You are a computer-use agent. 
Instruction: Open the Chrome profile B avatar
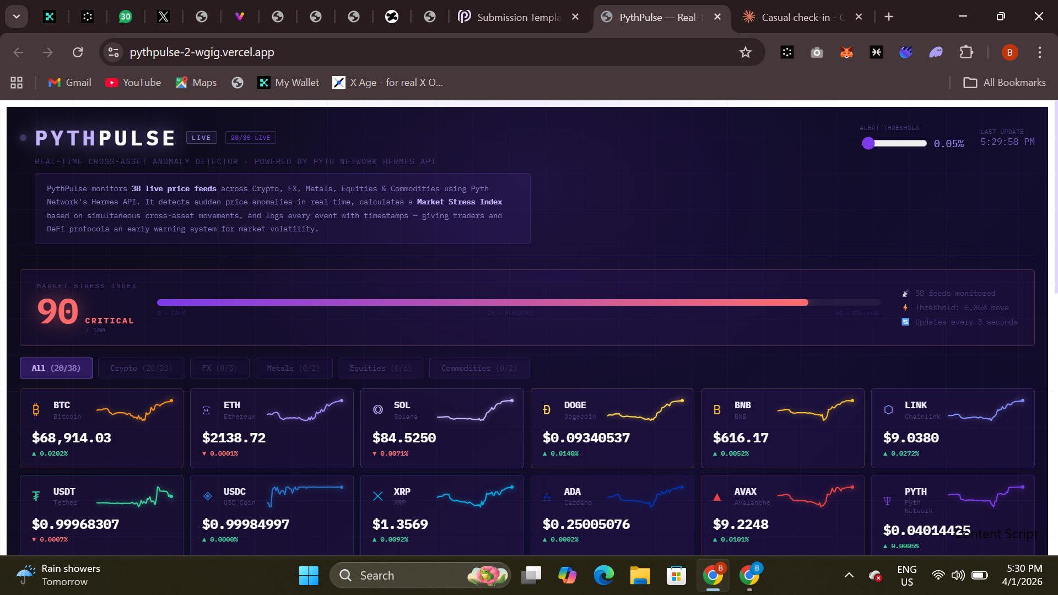(x=1010, y=52)
